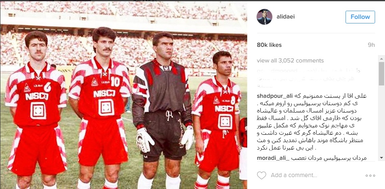
Task: Open the 9h post timestamp link
Action: pos(371,45)
